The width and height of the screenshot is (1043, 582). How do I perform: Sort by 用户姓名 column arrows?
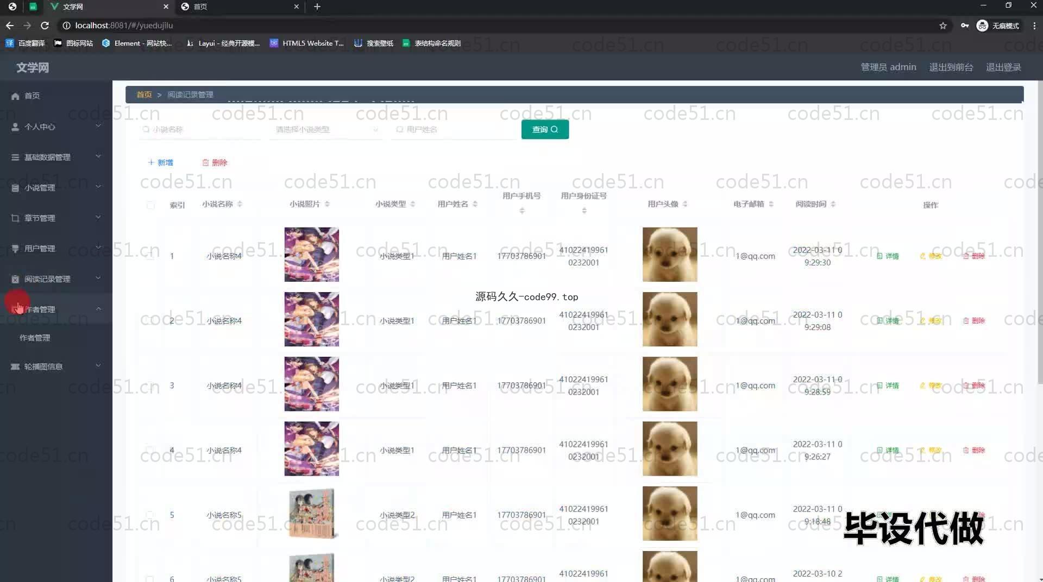point(475,204)
